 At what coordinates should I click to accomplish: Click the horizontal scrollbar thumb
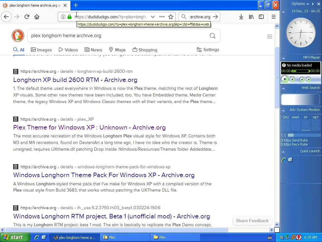pyautogui.click(x=116, y=230)
